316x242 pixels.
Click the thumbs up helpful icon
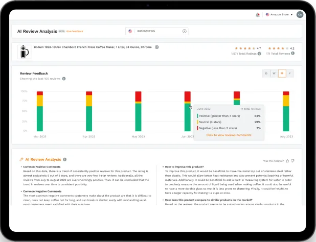click(287, 160)
